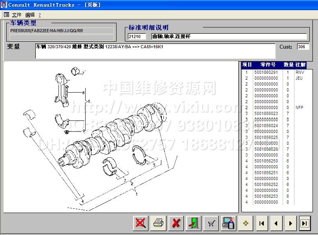
Task: Open the ? help menu
Action: click(40, 15)
